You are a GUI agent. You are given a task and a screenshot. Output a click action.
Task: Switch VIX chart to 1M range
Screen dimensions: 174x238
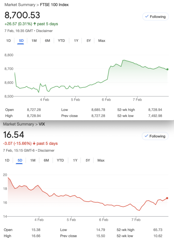33,160
